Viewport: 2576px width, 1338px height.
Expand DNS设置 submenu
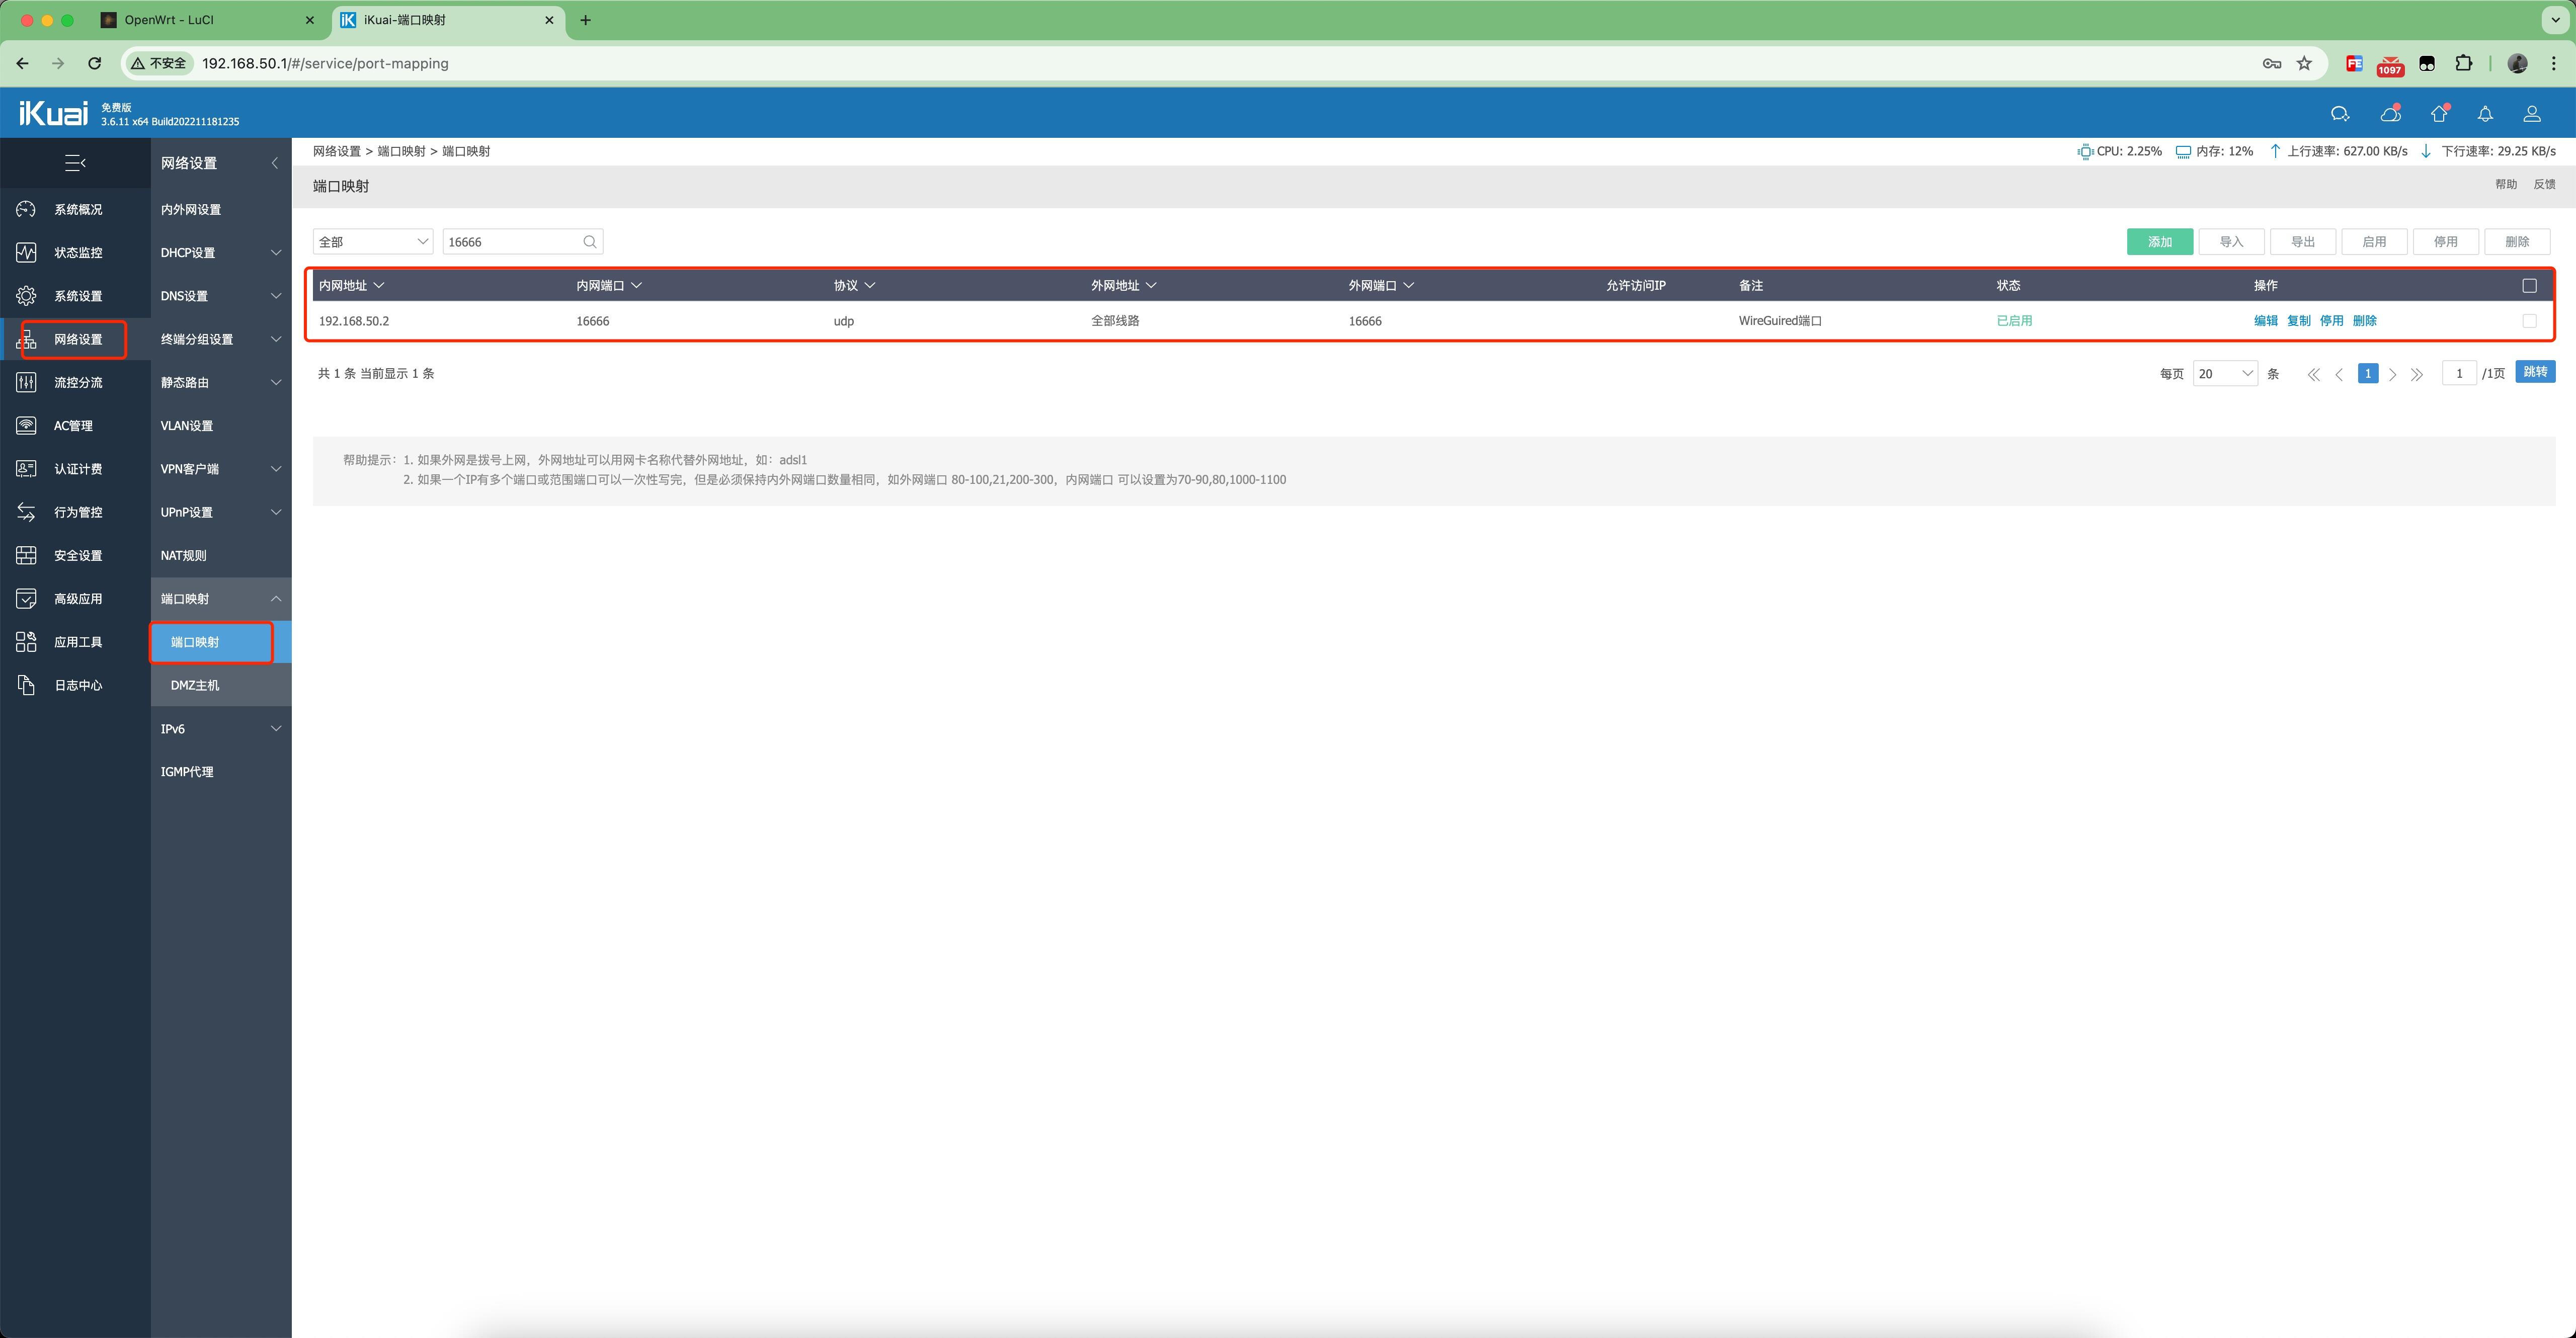pos(276,296)
